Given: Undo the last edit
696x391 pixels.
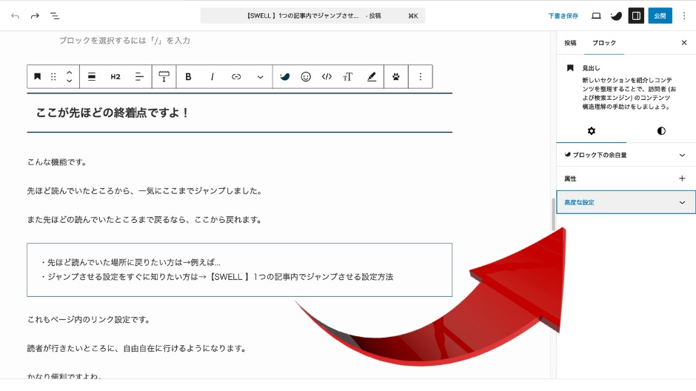Looking at the screenshot, I should [x=16, y=16].
